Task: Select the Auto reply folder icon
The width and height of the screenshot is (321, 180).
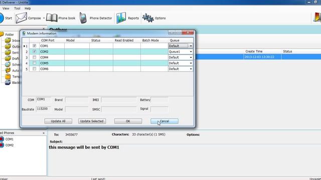Action: point(8,70)
